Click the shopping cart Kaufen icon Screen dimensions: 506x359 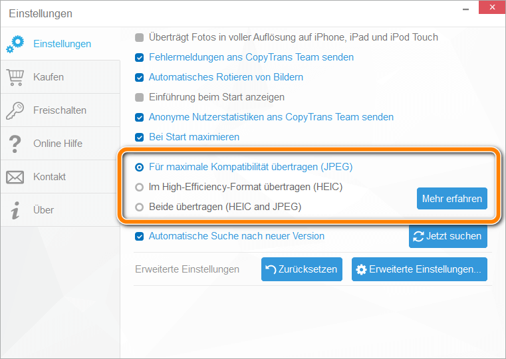pos(15,77)
